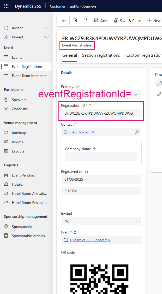
Task: Click the Event Team Members icon
Action: (6, 76)
